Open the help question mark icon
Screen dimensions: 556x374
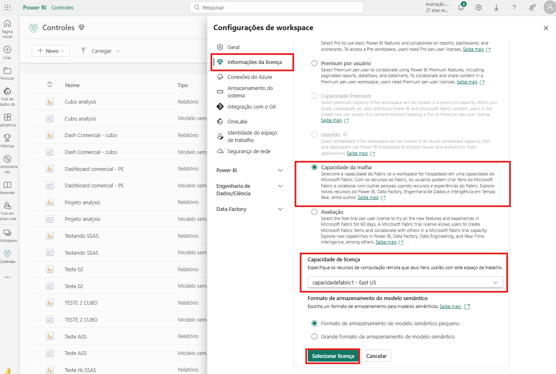point(514,7)
